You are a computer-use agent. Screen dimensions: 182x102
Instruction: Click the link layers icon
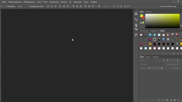(160, 100)
